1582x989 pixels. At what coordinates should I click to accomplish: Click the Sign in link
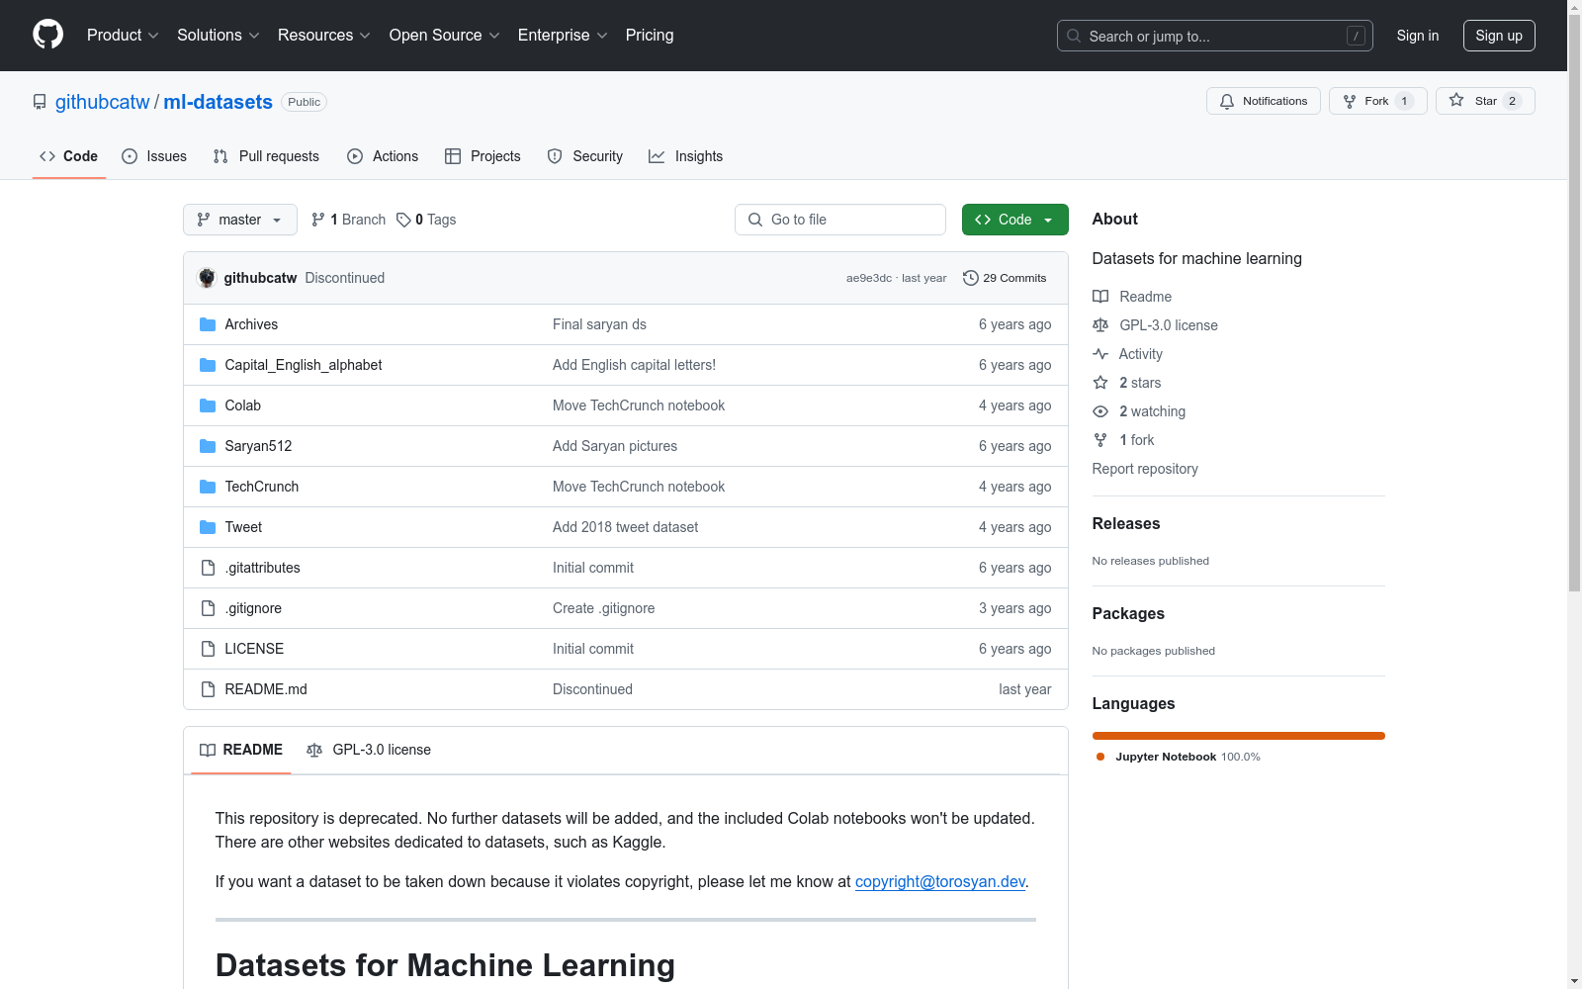point(1418,36)
